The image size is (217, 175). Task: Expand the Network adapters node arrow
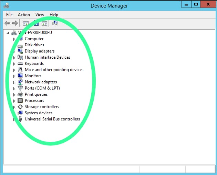[14, 82]
